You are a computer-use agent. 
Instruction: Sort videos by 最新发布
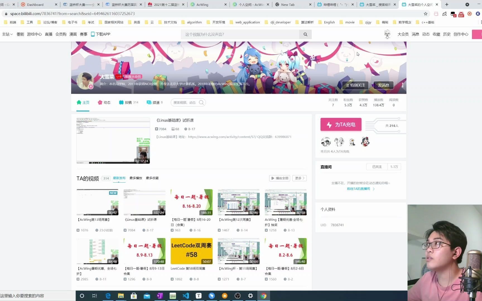click(x=119, y=178)
